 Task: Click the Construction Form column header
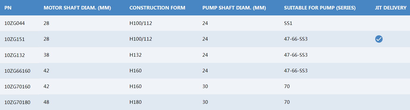(157, 8)
